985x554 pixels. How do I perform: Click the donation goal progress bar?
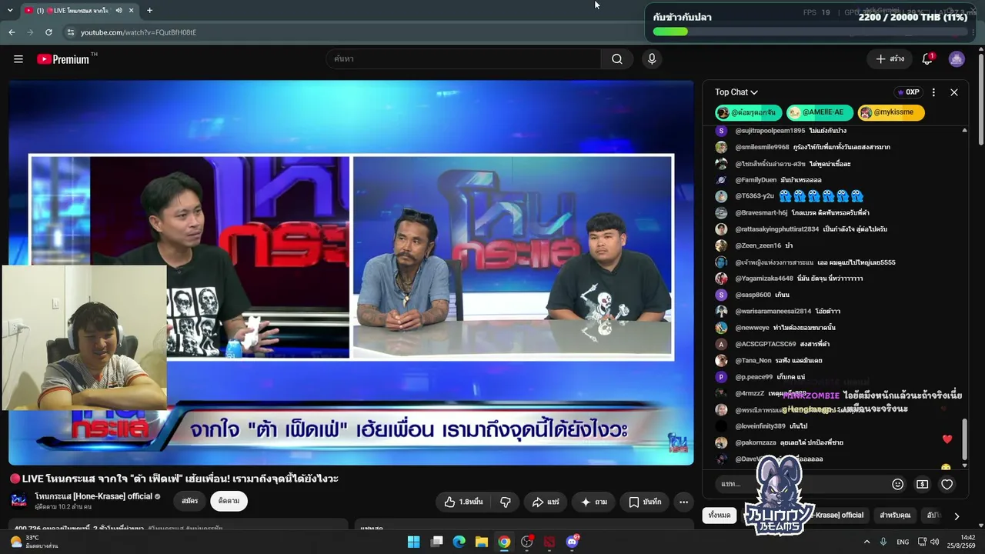pos(810,32)
